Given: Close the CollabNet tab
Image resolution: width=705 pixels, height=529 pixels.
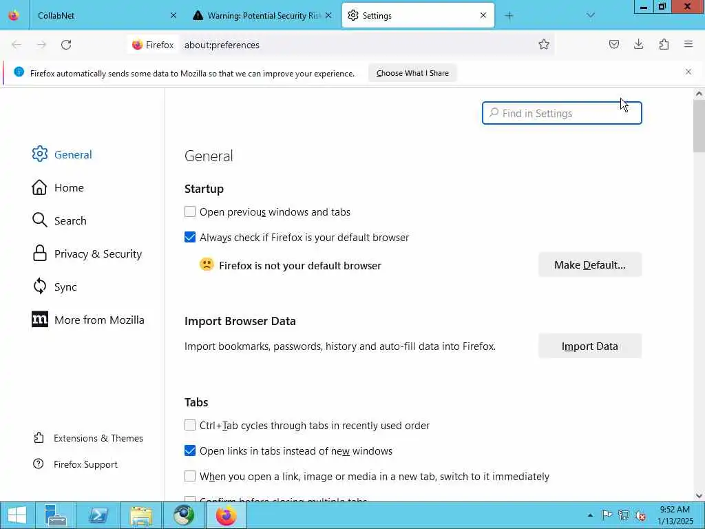Looking at the screenshot, I should (173, 15).
